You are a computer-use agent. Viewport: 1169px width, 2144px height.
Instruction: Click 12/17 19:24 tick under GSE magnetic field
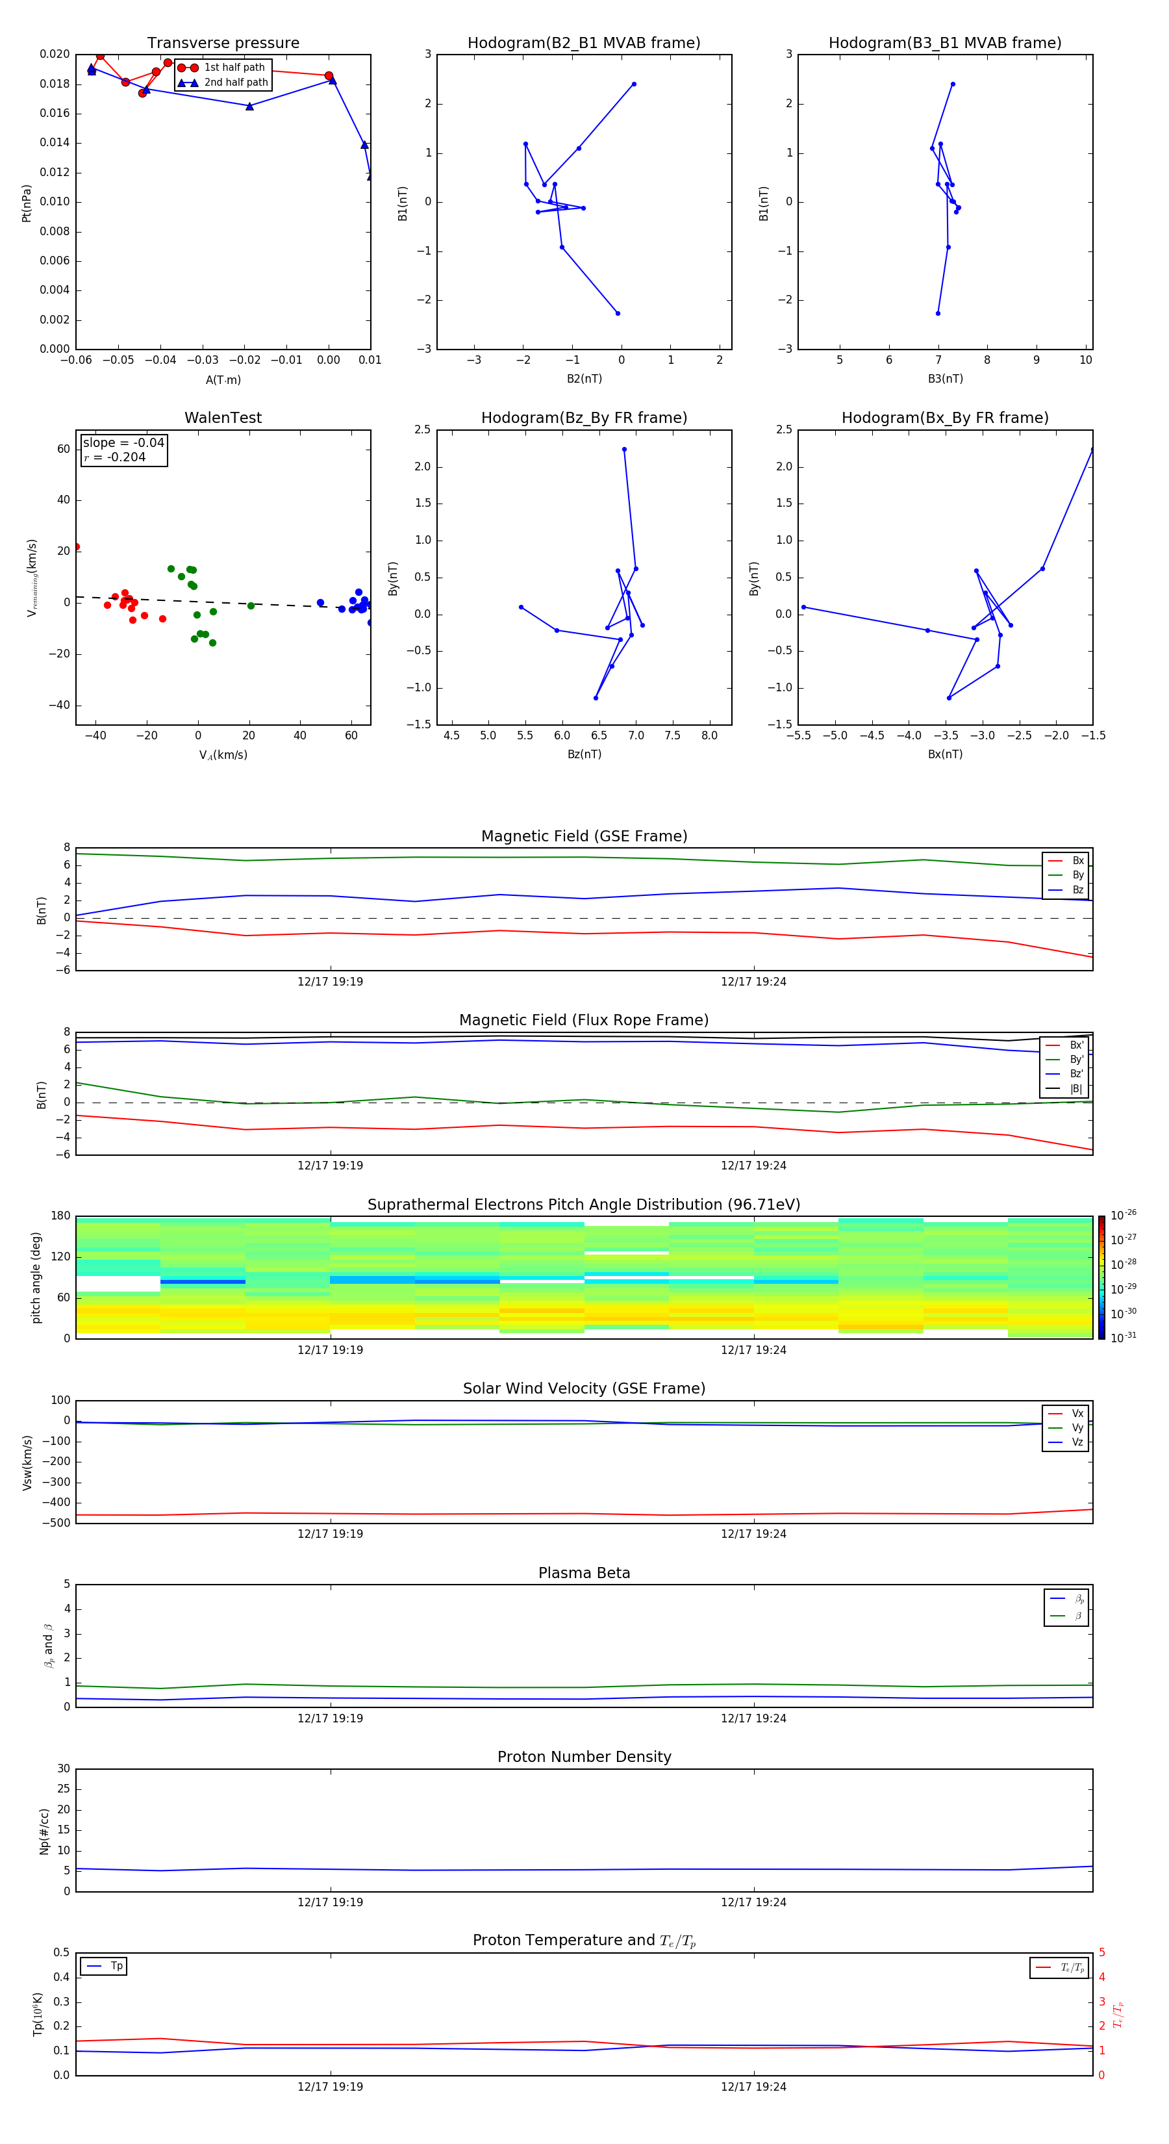[x=754, y=982]
